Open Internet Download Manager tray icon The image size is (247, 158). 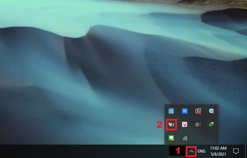click(211, 125)
